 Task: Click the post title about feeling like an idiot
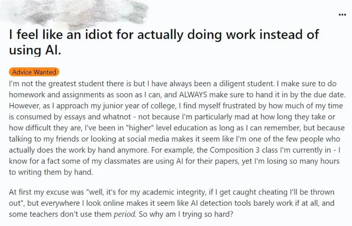click(x=164, y=42)
